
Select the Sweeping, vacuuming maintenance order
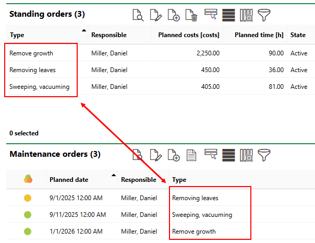pyautogui.click(x=202, y=215)
